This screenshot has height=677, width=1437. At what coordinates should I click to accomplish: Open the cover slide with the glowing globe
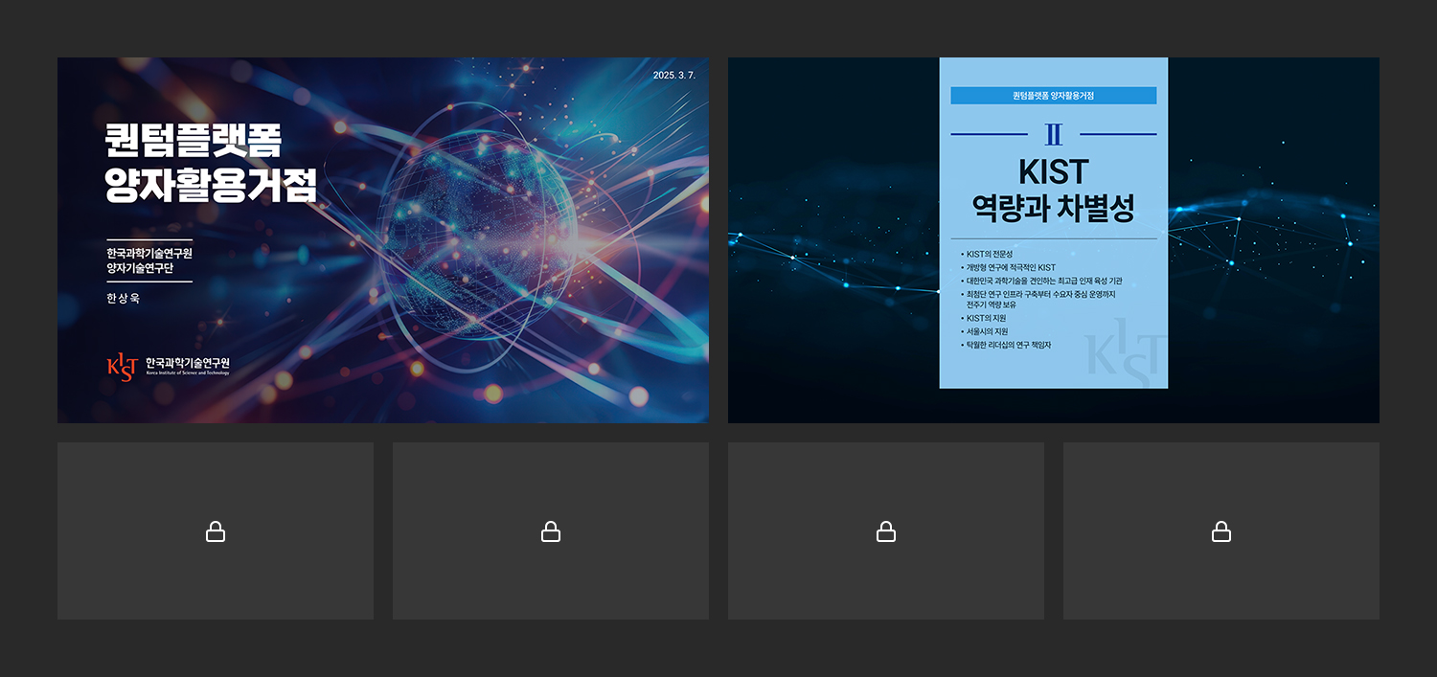(383, 240)
